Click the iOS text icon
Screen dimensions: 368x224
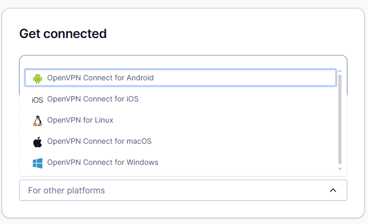pos(37,99)
